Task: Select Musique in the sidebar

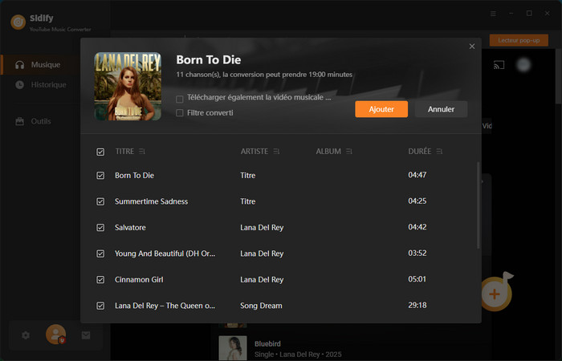Action: tap(45, 65)
